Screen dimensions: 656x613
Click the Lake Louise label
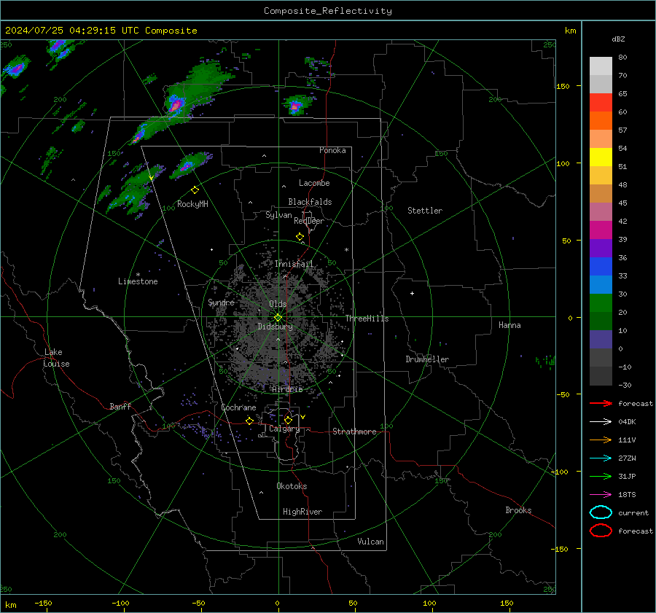pos(56,358)
